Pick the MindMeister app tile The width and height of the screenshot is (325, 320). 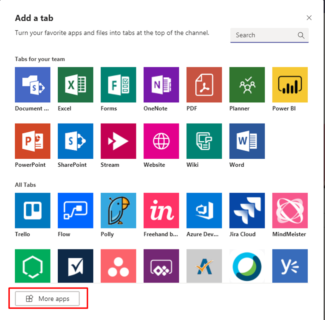pos(290,211)
